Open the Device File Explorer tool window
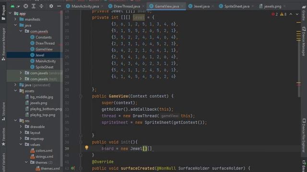307x172 pixels. [304, 136]
